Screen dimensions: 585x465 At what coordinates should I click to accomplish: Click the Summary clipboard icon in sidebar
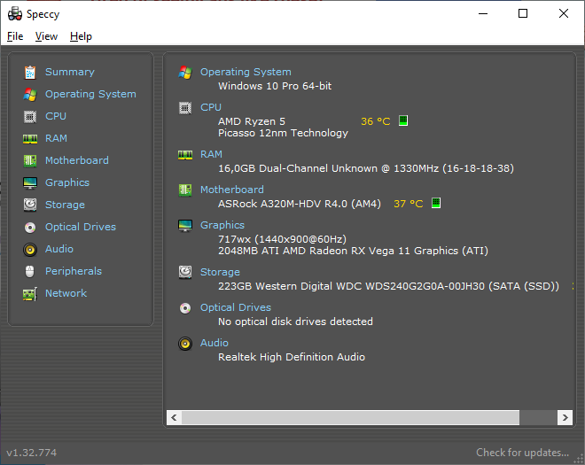pyautogui.click(x=30, y=73)
